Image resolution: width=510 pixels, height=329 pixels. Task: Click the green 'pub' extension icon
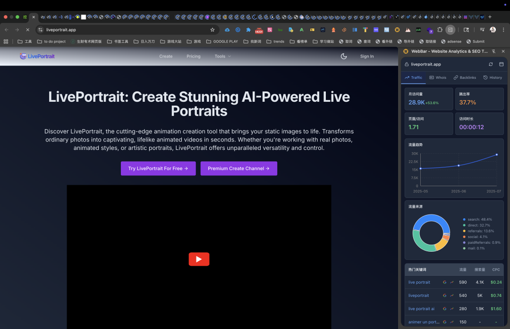pos(418,30)
